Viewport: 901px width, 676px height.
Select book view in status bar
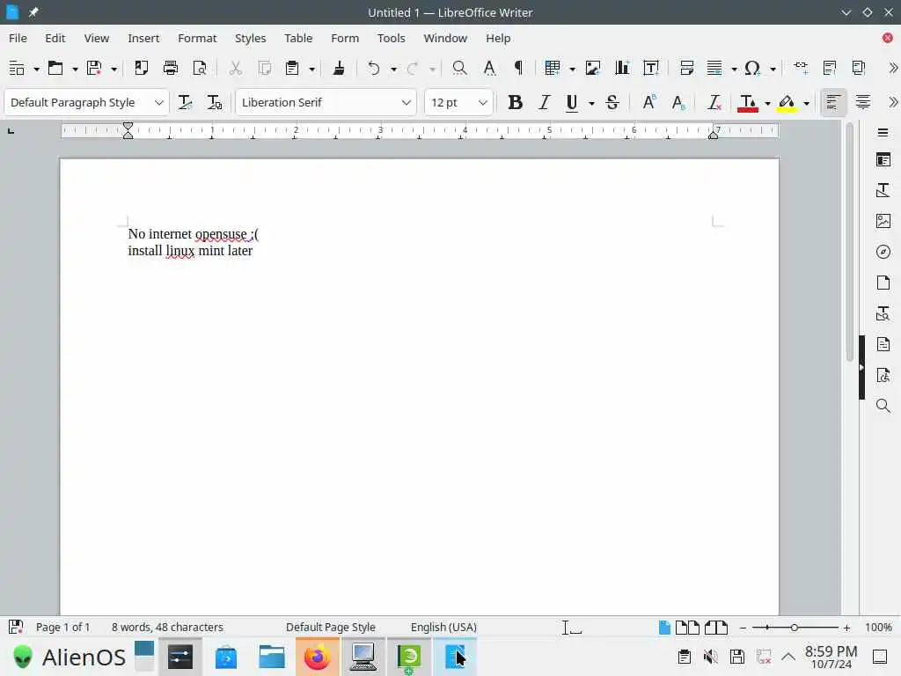716,627
